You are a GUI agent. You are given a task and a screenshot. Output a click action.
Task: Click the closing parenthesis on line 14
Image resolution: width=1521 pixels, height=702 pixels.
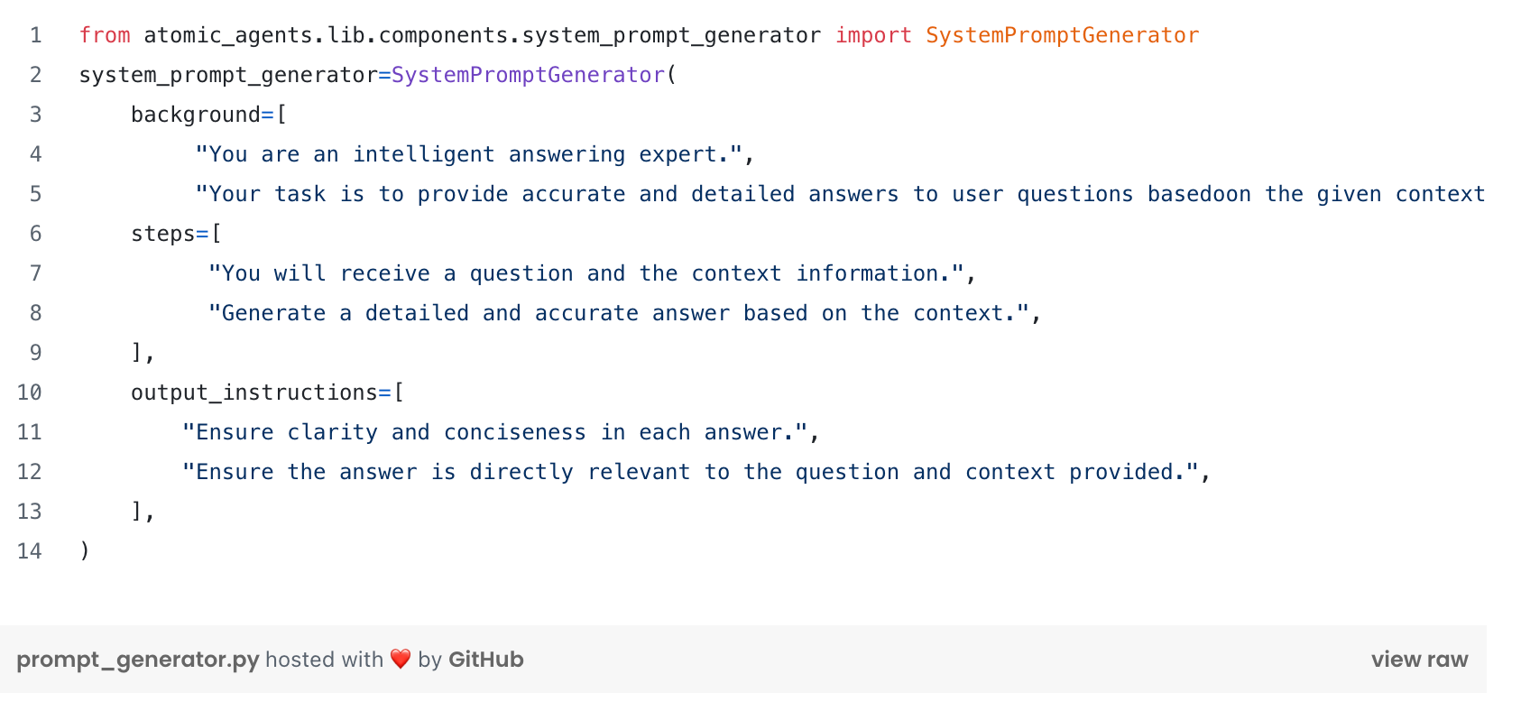(85, 551)
